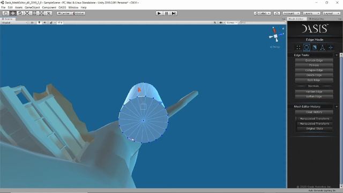The width and height of the screenshot is (343, 193).
Task: Toggle scene lighting bulb icon
Action: [39, 23]
